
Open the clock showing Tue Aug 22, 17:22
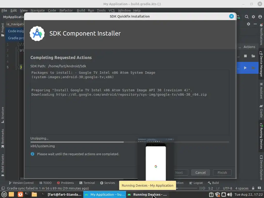[x=249, y=194]
